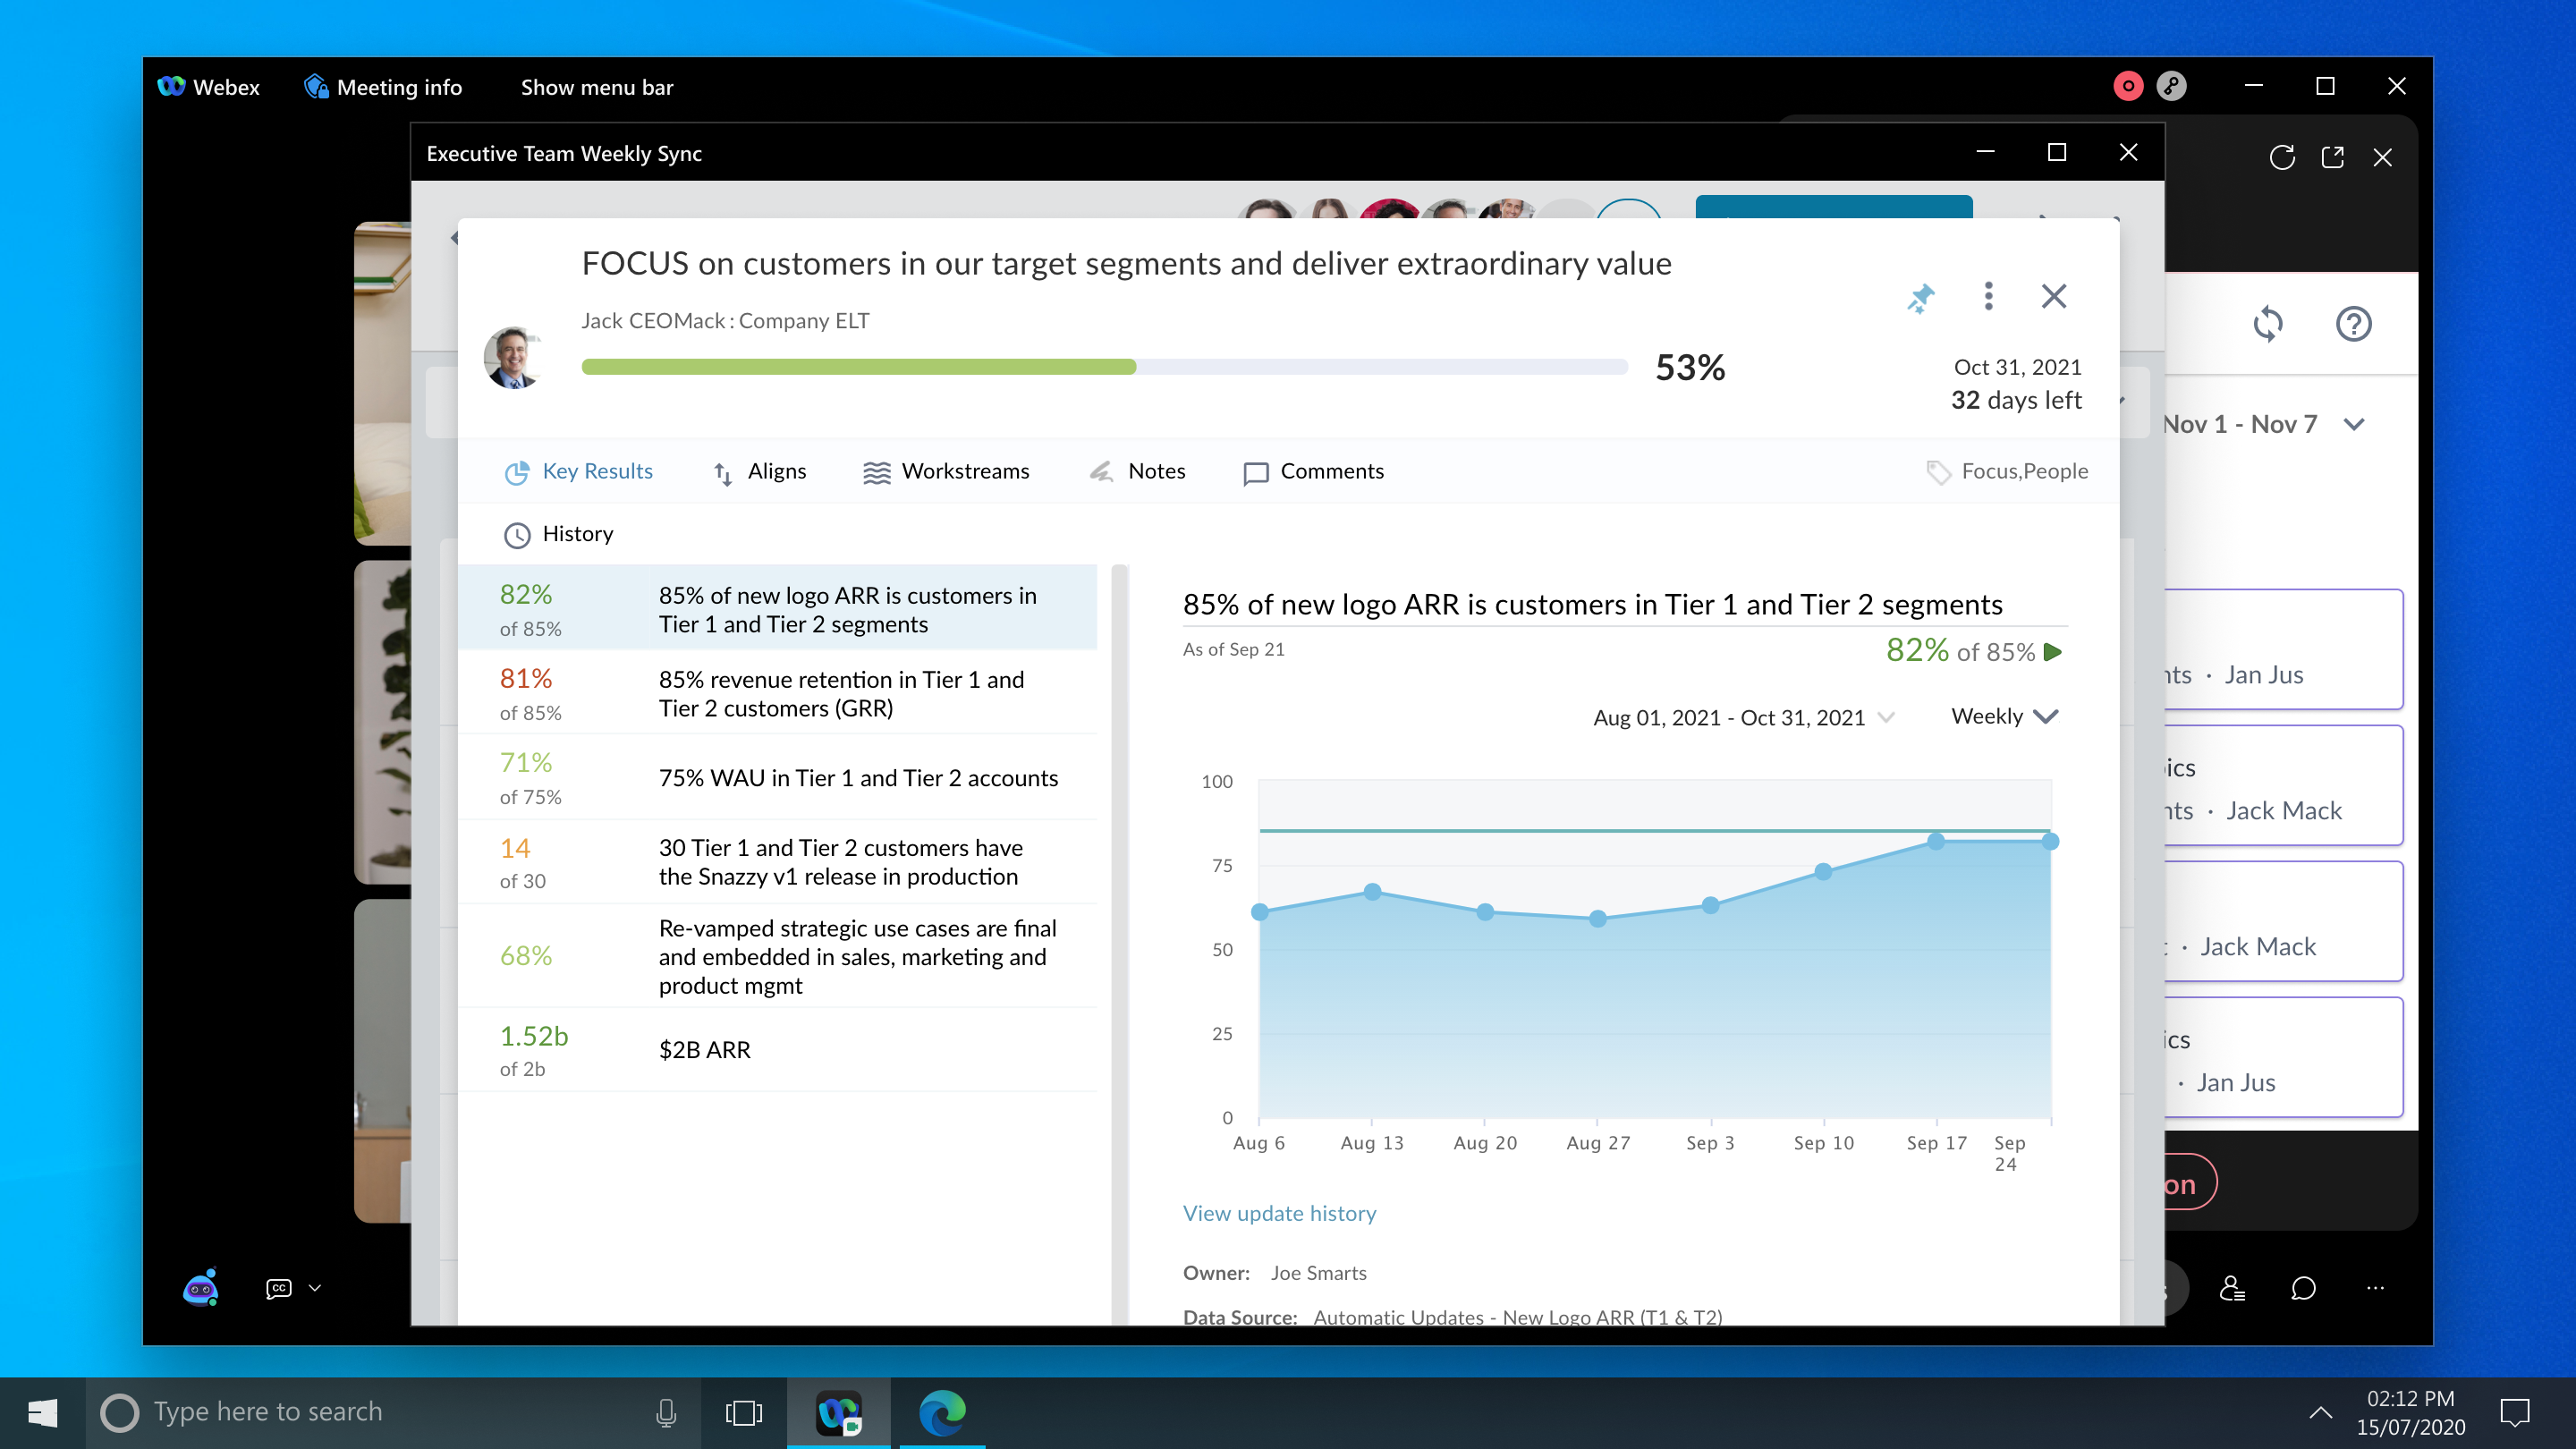
Task: Open Meeting info
Action: pos(383,87)
